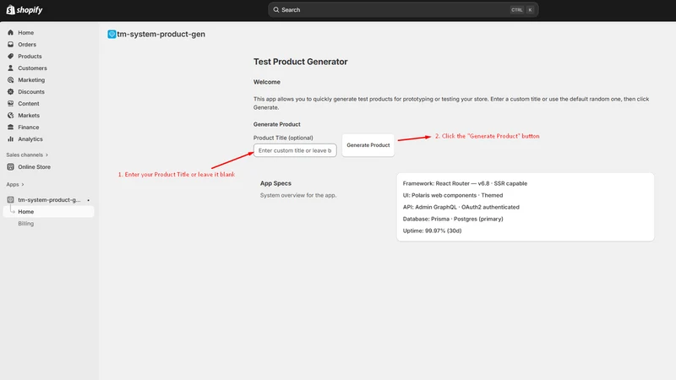Click the Online Store storefront icon
Viewport: 676px width, 380px height.
pos(10,166)
